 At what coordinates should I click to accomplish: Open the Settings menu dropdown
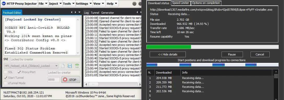[84, 4]
